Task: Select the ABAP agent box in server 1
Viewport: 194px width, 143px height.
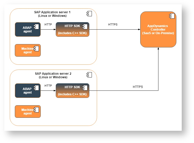Action: click(x=28, y=29)
